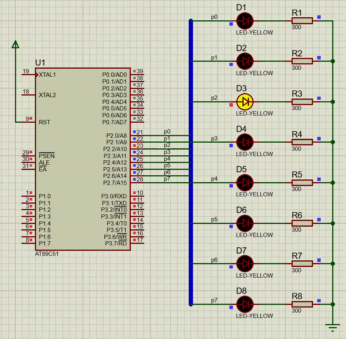This screenshot has width=346, height=339.
Task: Select resistor R3 body
Action: pos(302,102)
